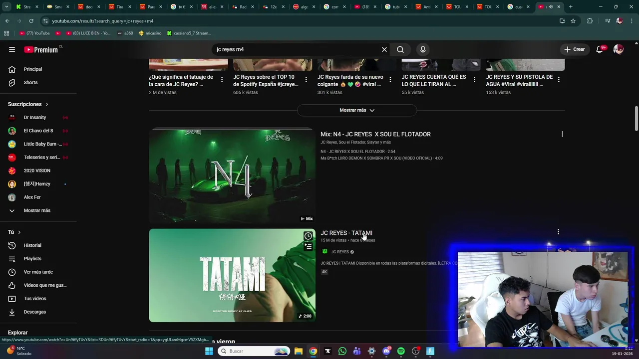
Task: Open options for LO QUE LE TIRAN short
Action: click(474, 80)
